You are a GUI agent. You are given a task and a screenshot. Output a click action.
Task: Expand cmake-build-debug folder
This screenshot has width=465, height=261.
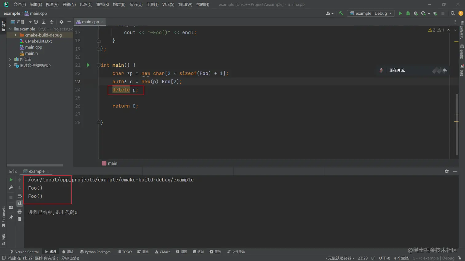[15, 35]
